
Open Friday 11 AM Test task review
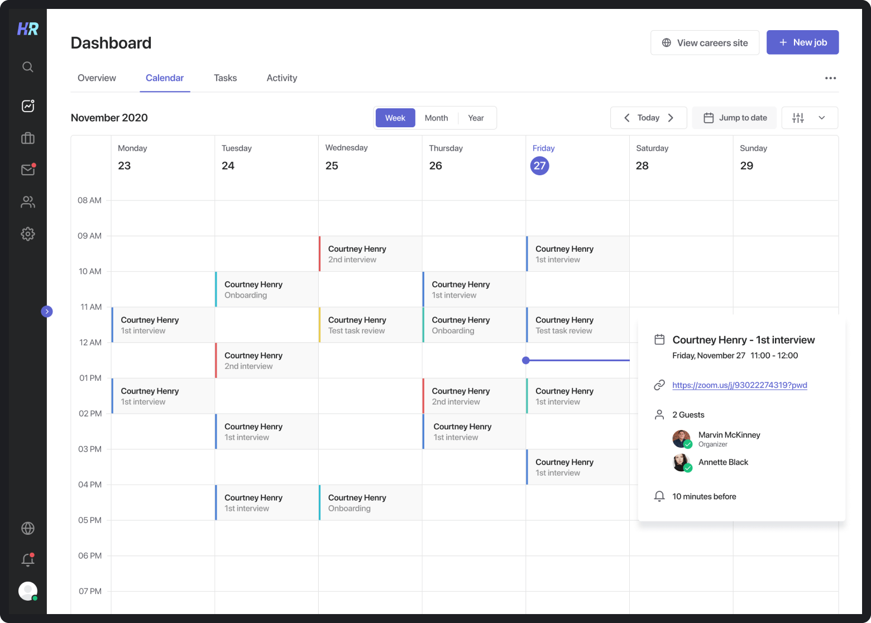(x=578, y=325)
